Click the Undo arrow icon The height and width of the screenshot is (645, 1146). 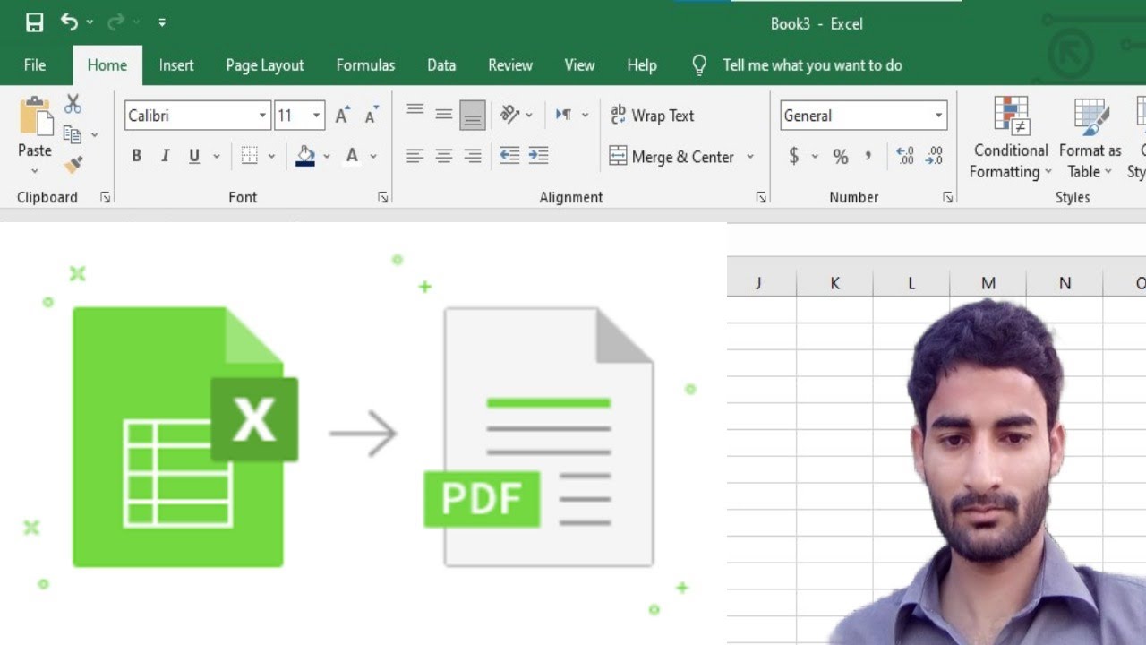tap(69, 22)
